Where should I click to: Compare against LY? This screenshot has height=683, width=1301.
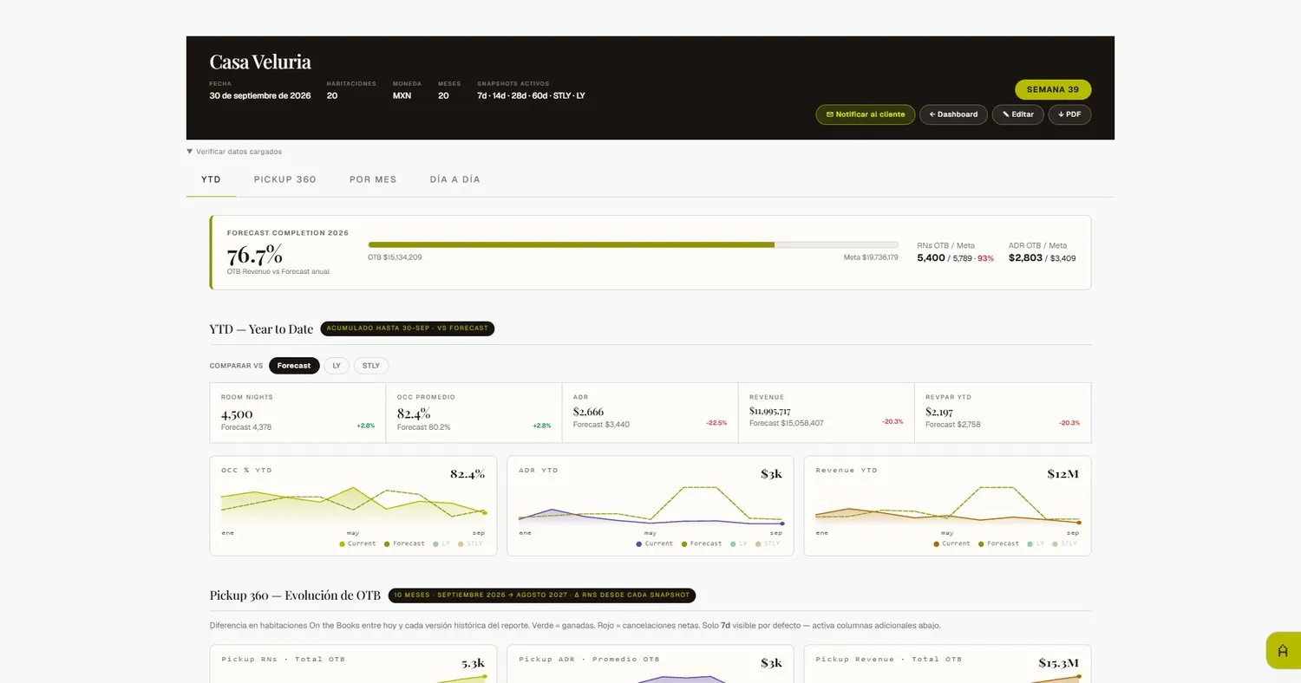tap(337, 366)
